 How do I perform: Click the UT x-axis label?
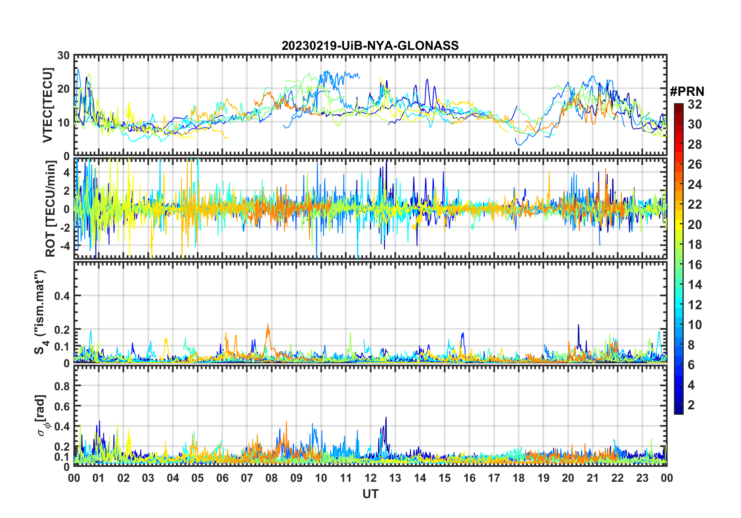[x=370, y=494]
